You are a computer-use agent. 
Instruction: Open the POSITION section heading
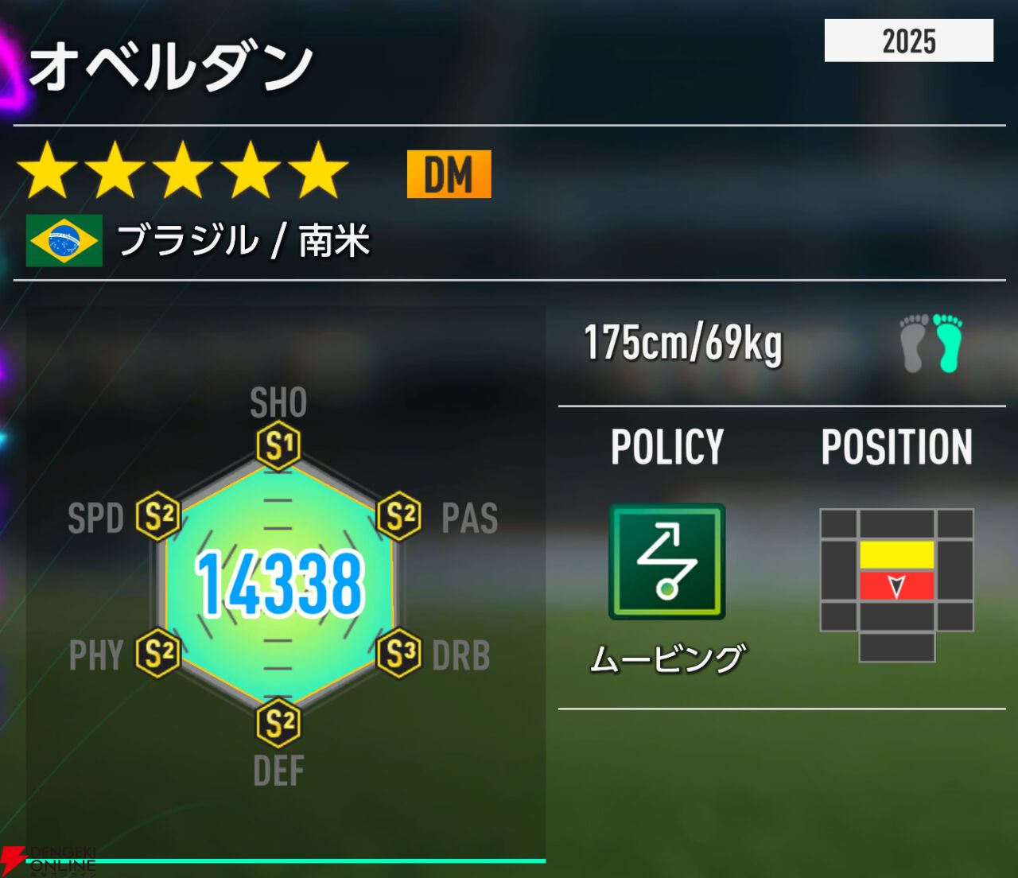[x=897, y=447]
